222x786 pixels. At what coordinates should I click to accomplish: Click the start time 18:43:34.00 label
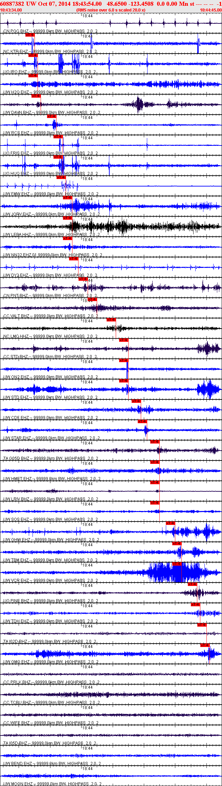point(11,10)
